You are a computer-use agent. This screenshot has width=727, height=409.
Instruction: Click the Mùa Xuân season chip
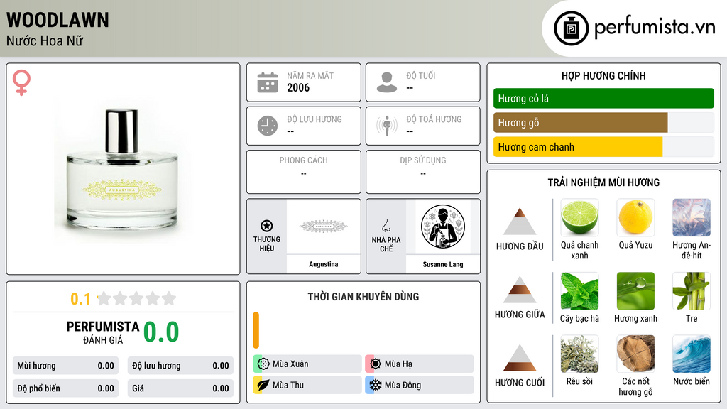click(x=307, y=364)
